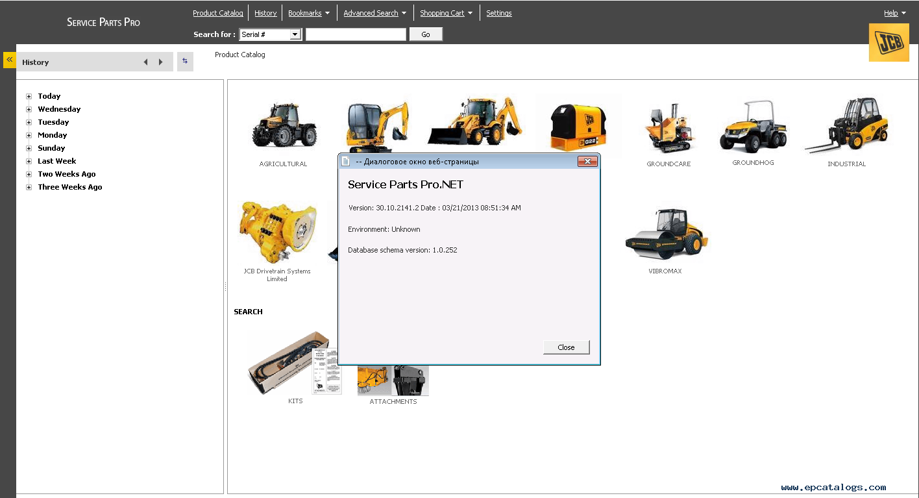
Task: Open the Settings menu link
Action: click(x=499, y=13)
